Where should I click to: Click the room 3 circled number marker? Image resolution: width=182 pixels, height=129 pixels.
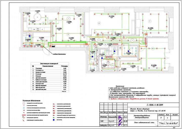coord(43,23)
